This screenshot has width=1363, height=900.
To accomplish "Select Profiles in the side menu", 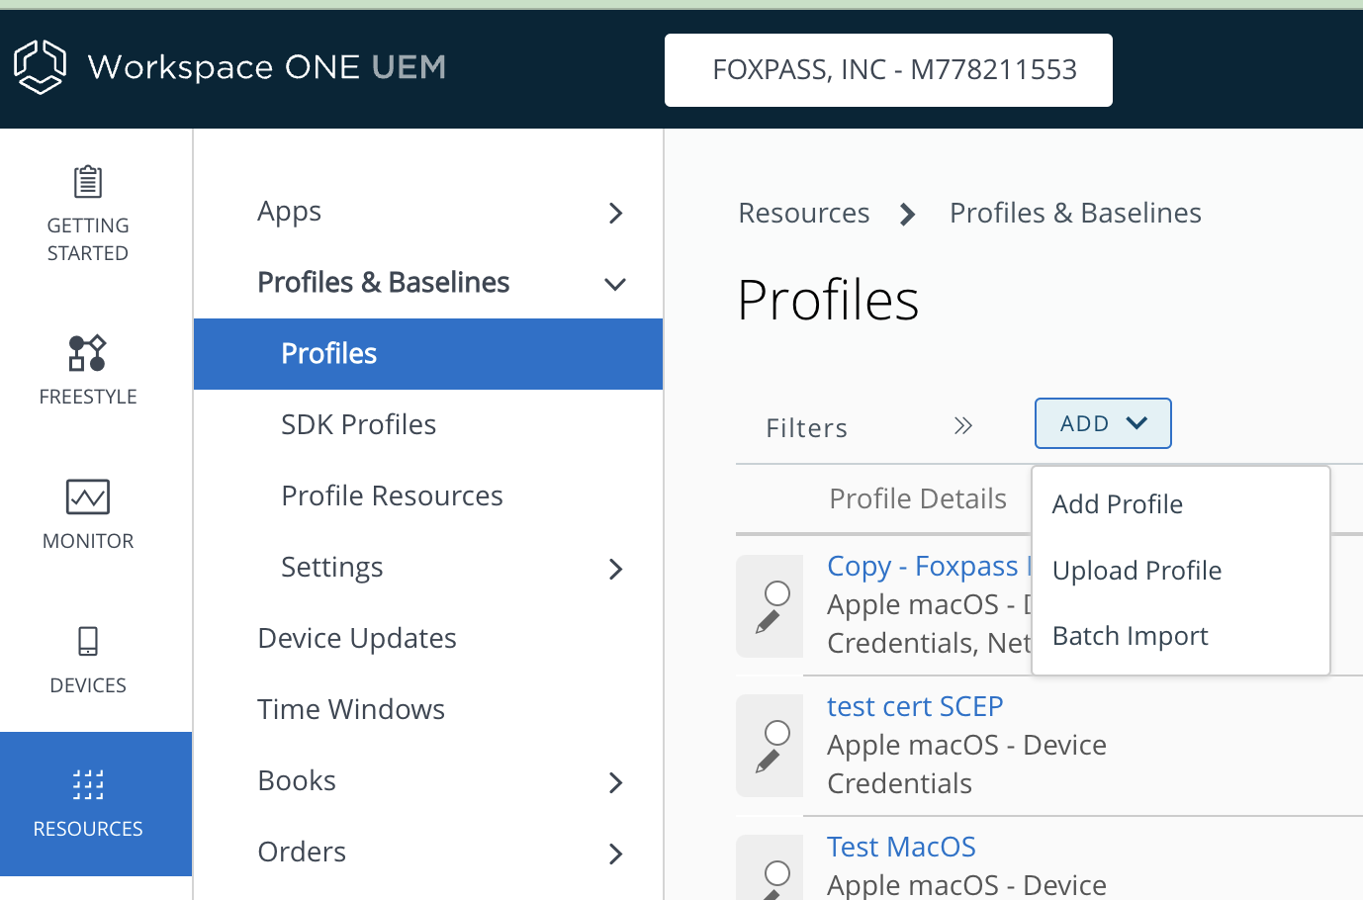I will [428, 354].
